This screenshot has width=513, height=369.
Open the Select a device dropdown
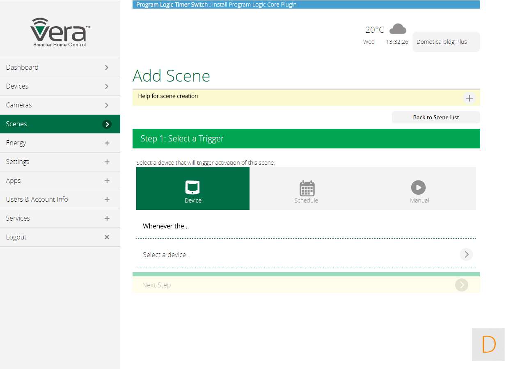(x=466, y=255)
